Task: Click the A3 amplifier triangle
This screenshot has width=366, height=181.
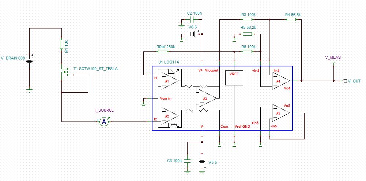Action: point(208,98)
